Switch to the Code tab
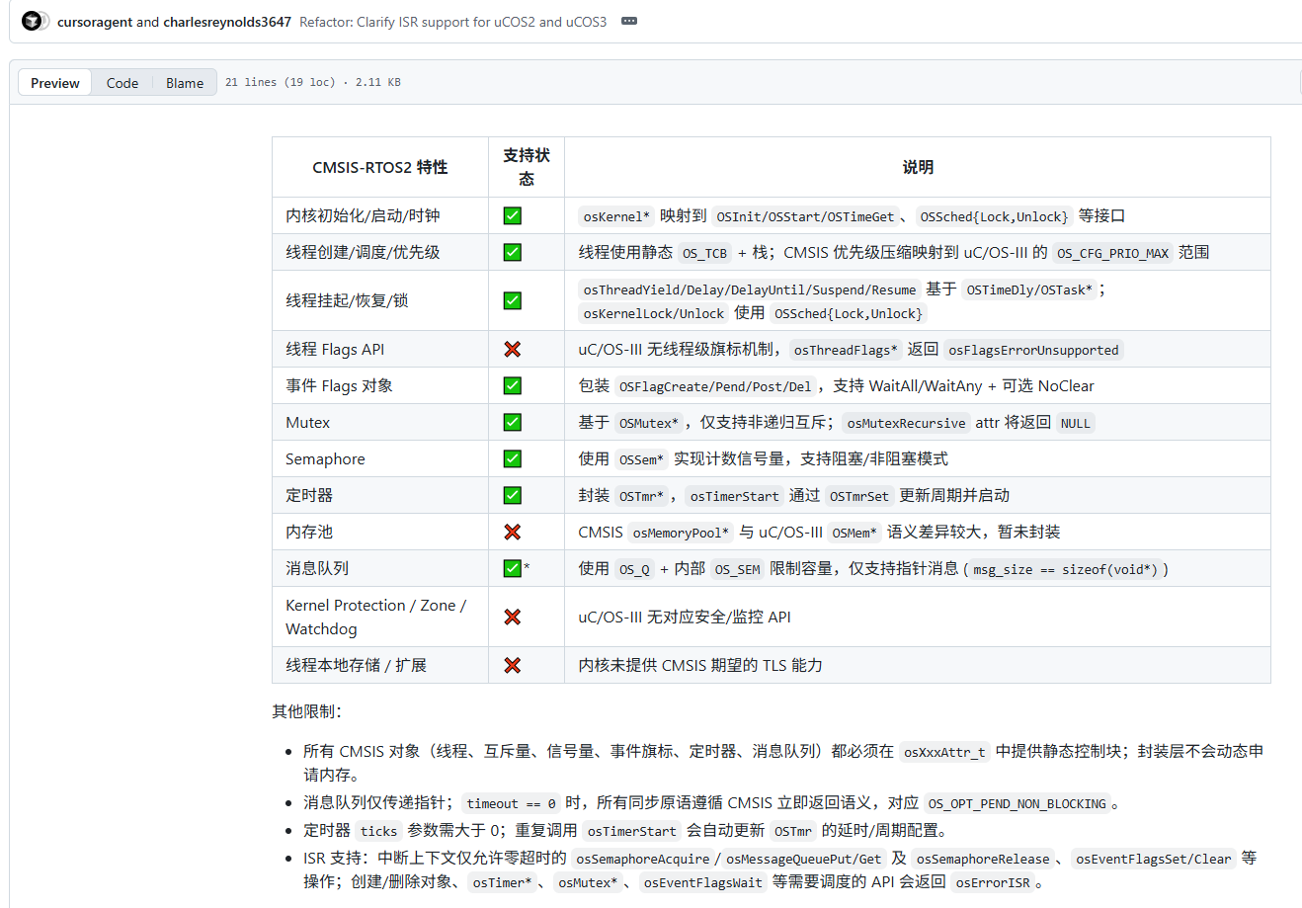The image size is (1302, 908). (122, 82)
